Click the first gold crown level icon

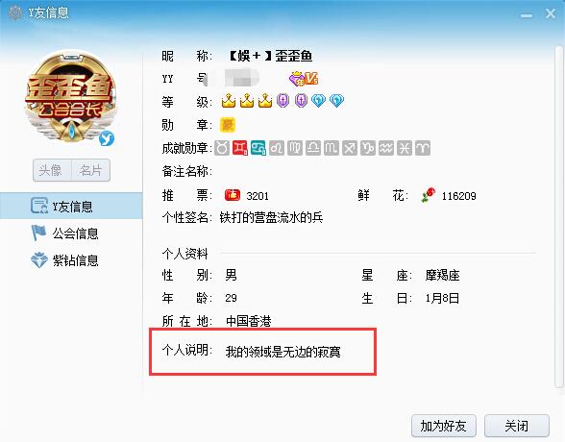click(229, 101)
